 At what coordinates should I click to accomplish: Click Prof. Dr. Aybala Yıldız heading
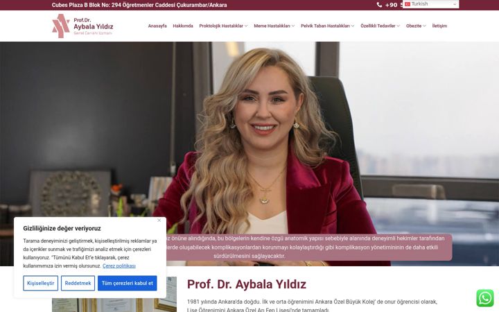pos(247,284)
